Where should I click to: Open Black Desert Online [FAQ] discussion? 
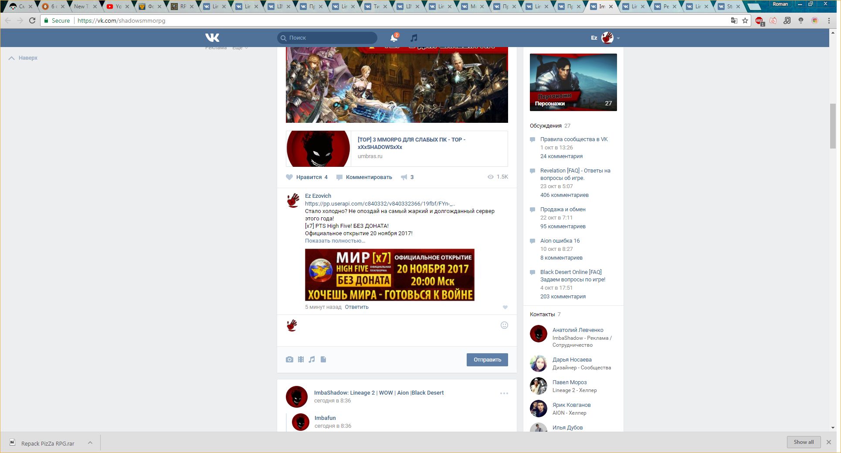point(573,276)
